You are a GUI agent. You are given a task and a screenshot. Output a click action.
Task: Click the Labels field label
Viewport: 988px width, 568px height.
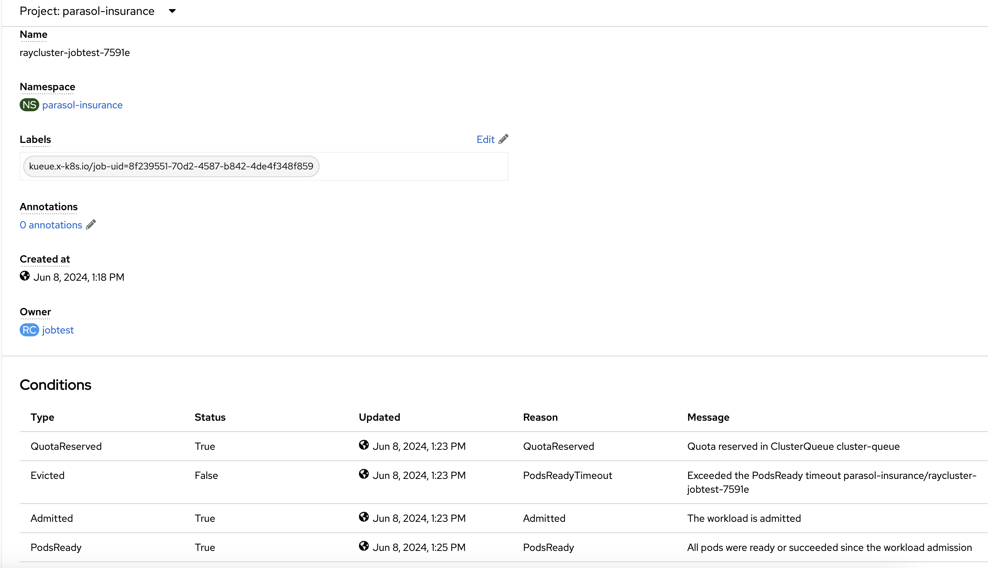pos(36,139)
